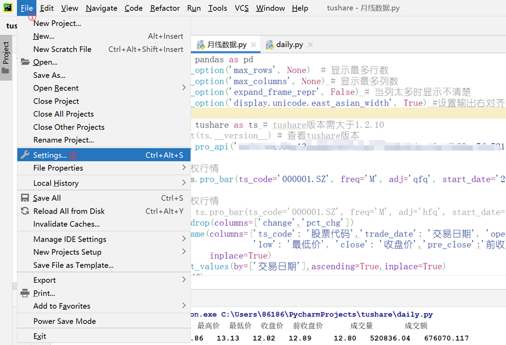The height and width of the screenshot is (345, 506).
Task: Select Export menu entry
Action: click(104, 280)
